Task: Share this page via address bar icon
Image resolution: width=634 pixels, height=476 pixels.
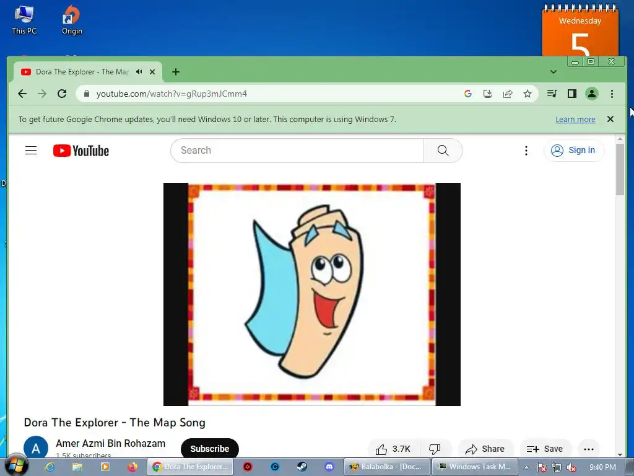Action: (x=508, y=94)
